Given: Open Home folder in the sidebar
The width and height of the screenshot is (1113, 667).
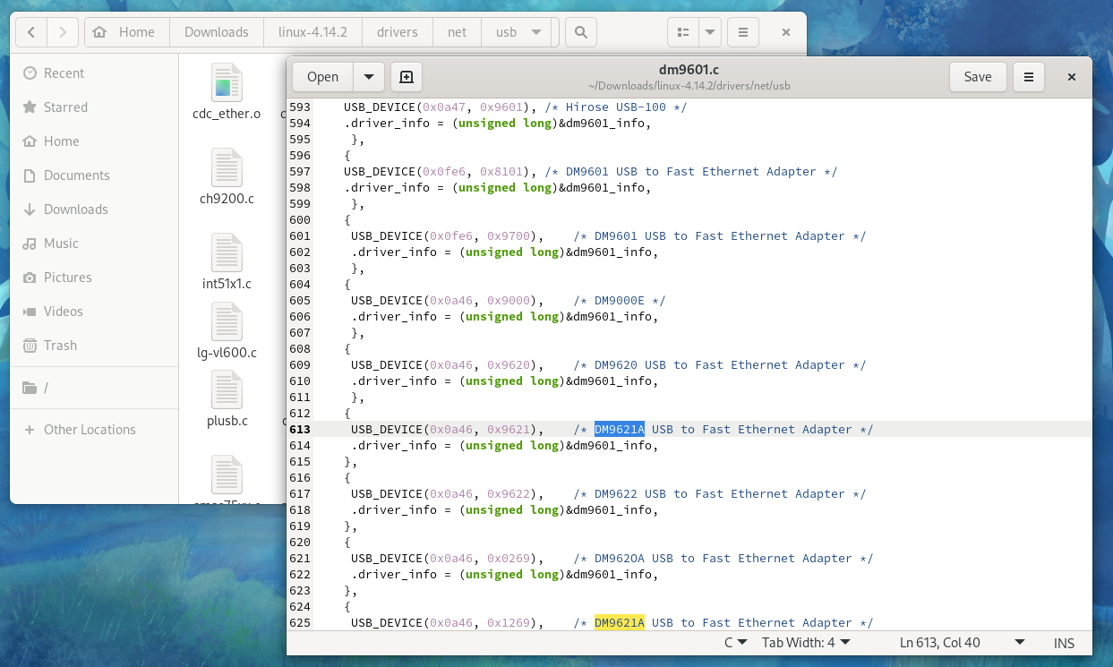Looking at the screenshot, I should point(94,141).
